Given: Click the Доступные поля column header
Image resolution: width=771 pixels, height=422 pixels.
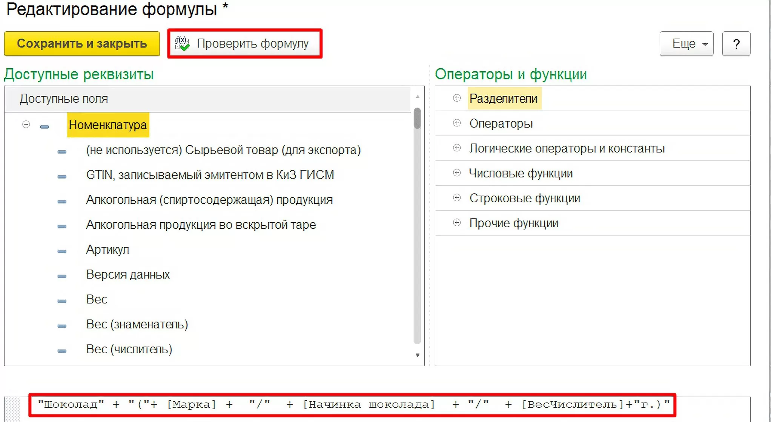Looking at the screenshot, I should pyautogui.click(x=207, y=99).
